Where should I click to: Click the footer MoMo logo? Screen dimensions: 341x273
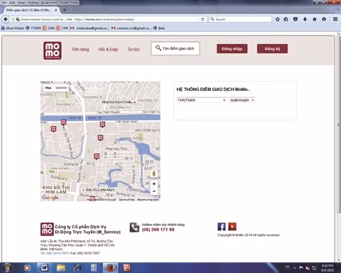coord(47,229)
